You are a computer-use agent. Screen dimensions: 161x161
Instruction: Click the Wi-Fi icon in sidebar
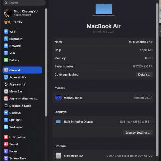click(6, 32)
